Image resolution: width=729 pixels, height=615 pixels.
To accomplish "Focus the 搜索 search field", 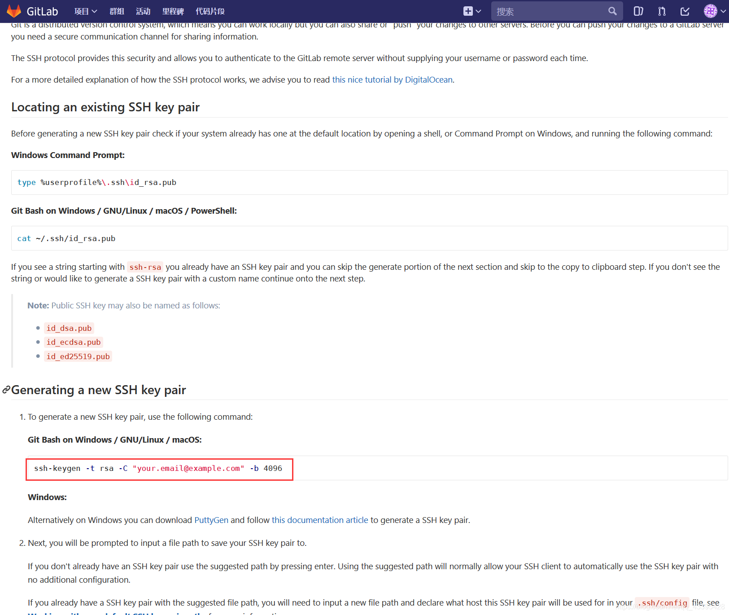I will [557, 11].
